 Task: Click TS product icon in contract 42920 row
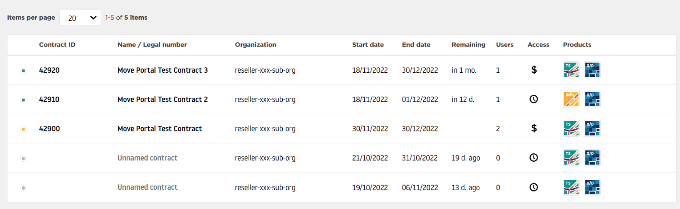pyautogui.click(x=571, y=70)
